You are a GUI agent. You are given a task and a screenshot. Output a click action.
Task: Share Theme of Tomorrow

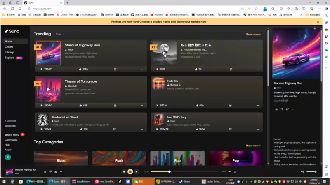115,106
